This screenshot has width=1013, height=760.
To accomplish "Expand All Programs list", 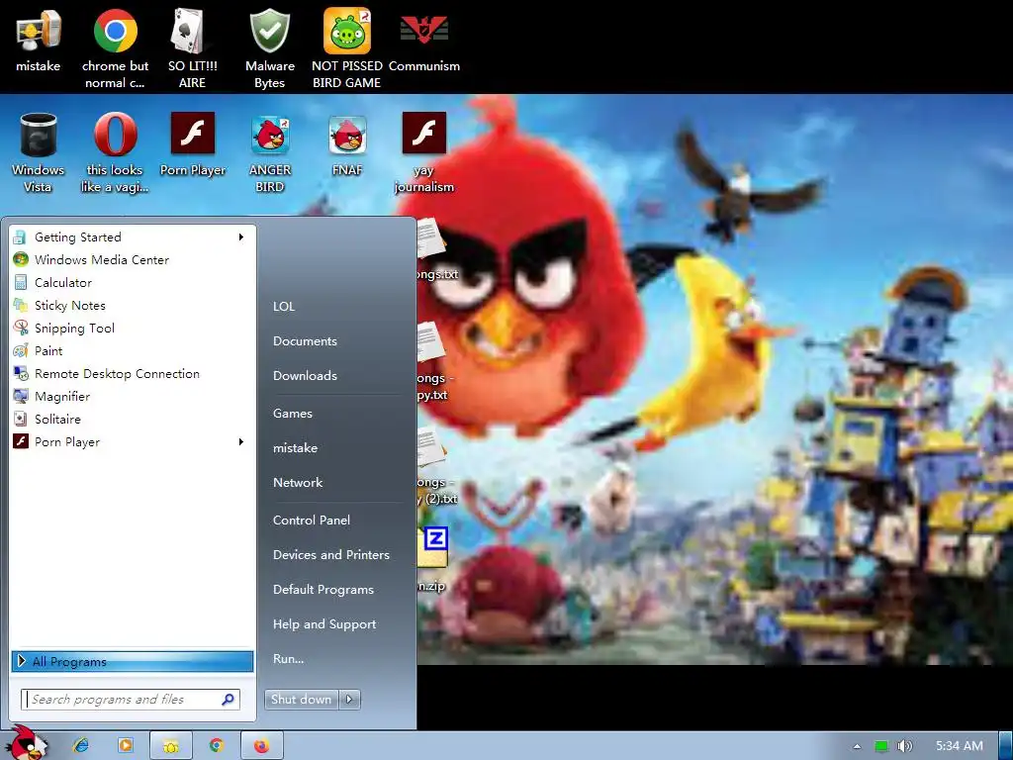I will pos(133,661).
